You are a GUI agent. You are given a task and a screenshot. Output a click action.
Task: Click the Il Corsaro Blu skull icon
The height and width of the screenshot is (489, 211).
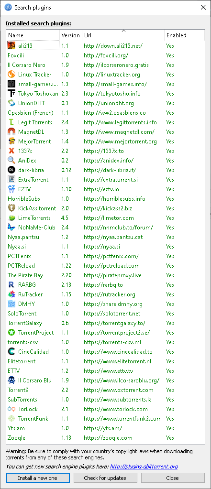[x=11, y=380]
